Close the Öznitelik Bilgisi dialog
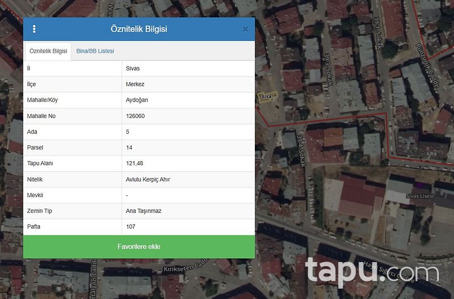The width and height of the screenshot is (454, 299). pyautogui.click(x=245, y=30)
